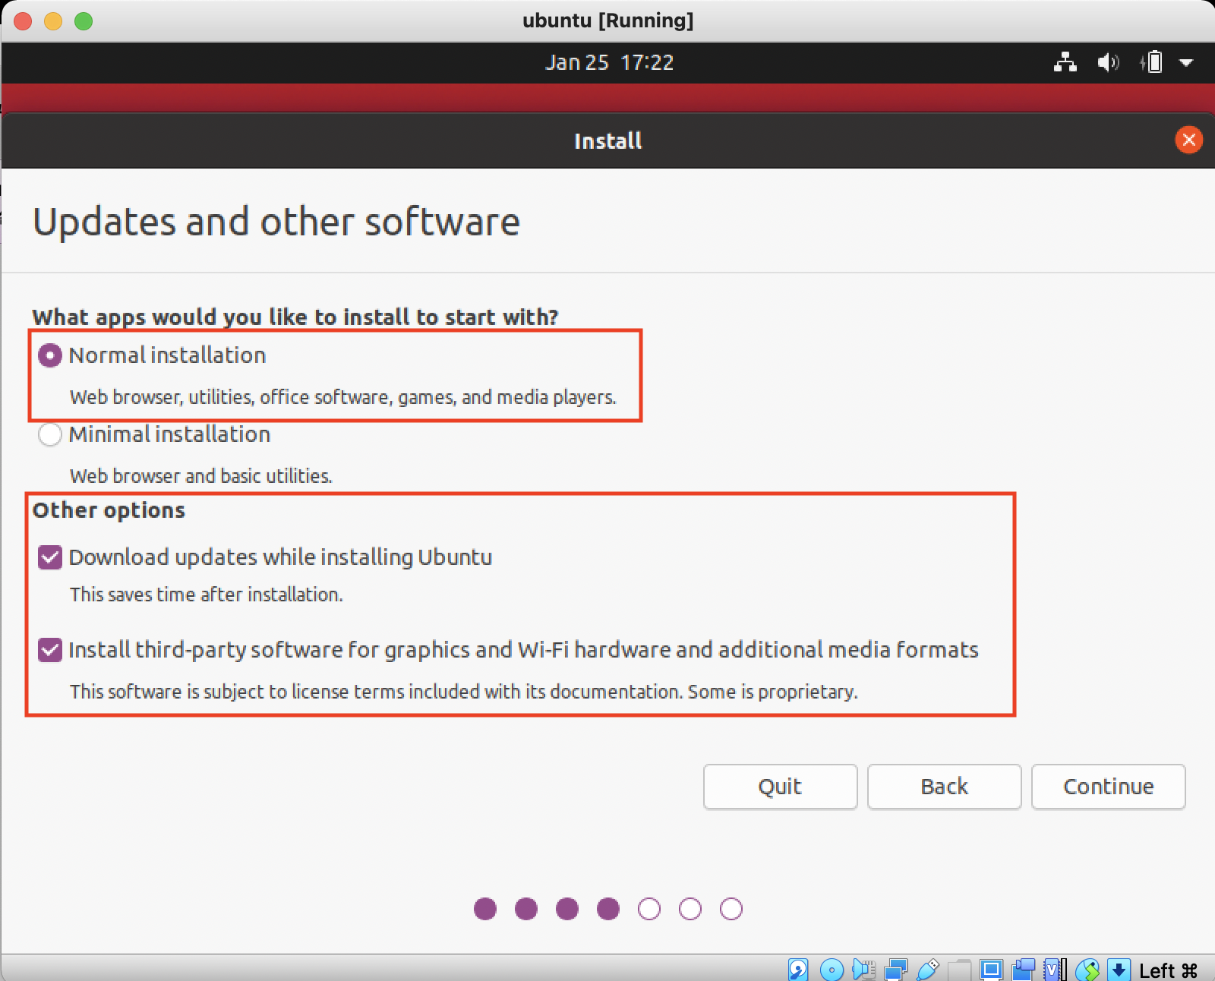Click the macOS yellow minimize window button
1215x981 pixels.
click(53, 21)
